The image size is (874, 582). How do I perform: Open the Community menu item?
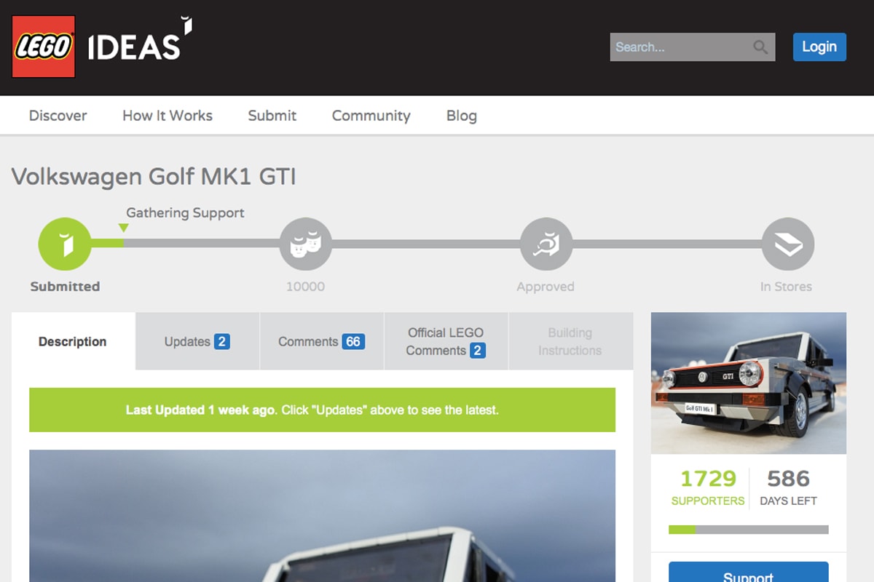pyautogui.click(x=371, y=116)
